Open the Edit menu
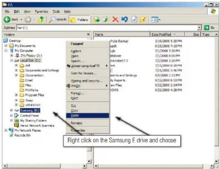Viewport: 220px width, 169px height. coord(17,12)
